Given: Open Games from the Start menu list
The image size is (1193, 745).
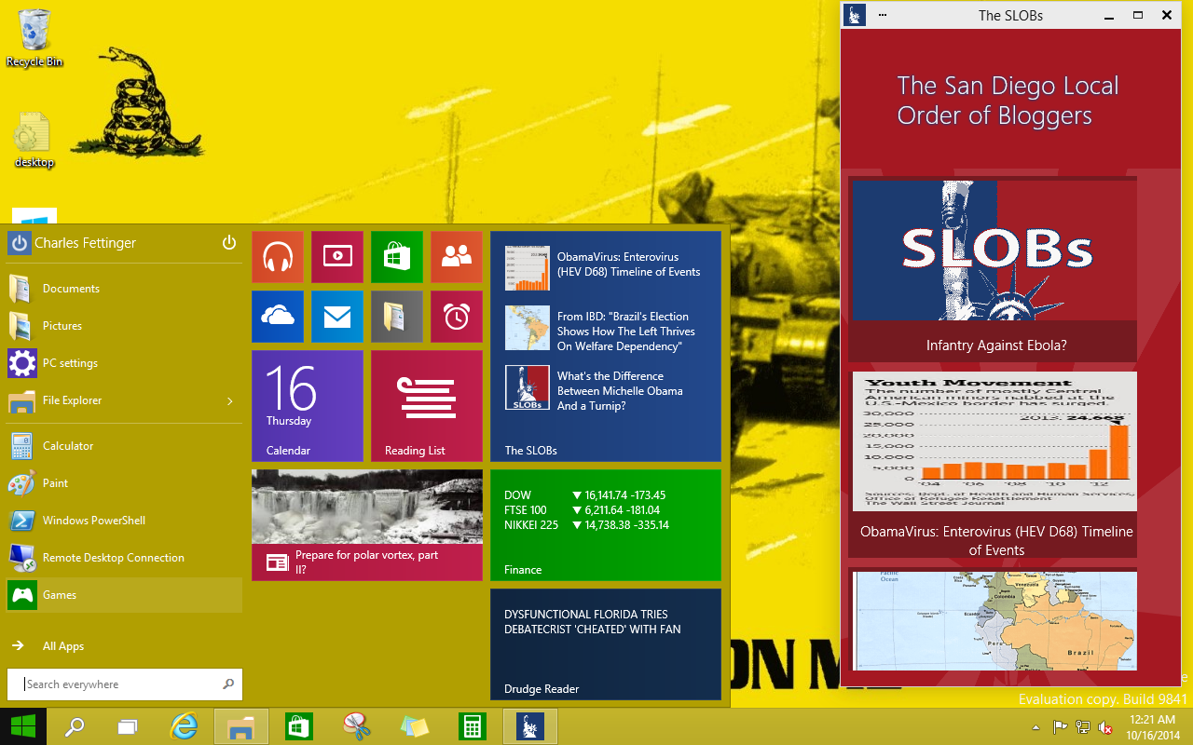Looking at the screenshot, I should pos(125,595).
